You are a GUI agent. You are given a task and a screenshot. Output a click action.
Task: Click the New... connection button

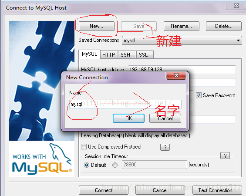[x=97, y=26]
